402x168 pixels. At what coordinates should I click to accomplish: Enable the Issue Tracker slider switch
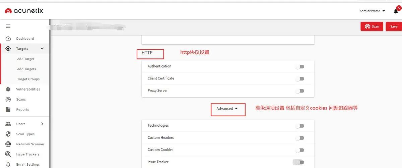(x=299, y=162)
